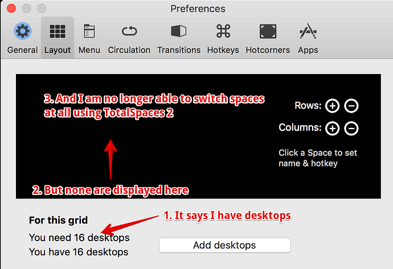Click the 'You need 16 desktops' text

(x=79, y=238)
